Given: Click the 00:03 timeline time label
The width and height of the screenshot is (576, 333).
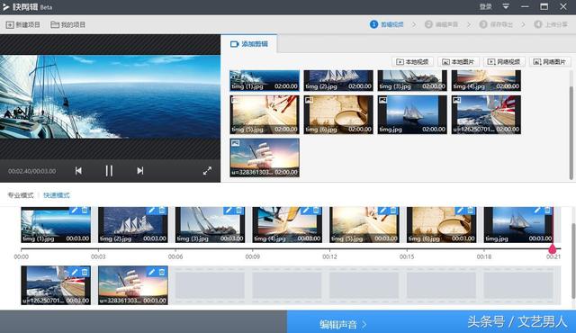Looking at the screenshot, I should pyautogui.click(x=98, y=256).
